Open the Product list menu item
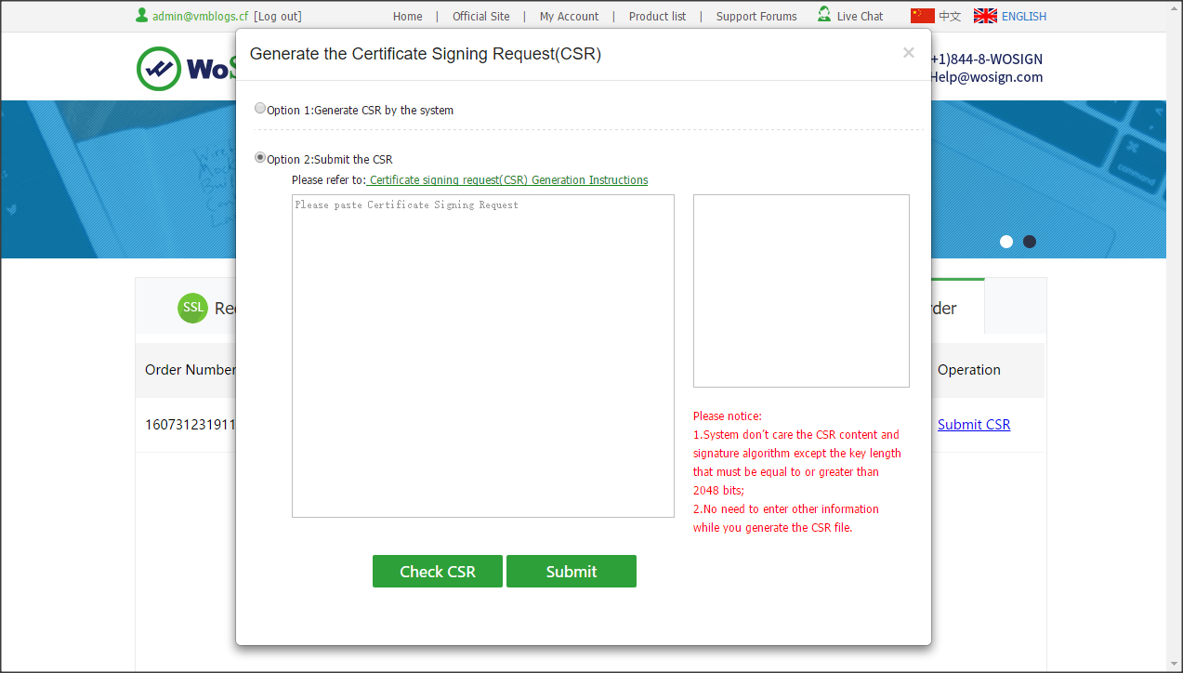 pyautogui.click(x=657, y=16)
